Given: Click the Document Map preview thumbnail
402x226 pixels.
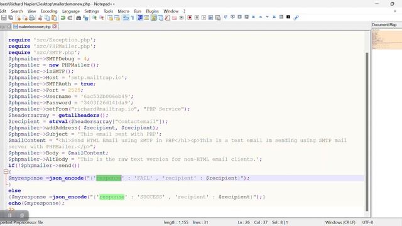Looking at the screenshot, I should [x=387, y=39].
